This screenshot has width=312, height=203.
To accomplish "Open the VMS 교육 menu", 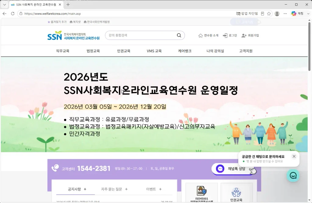I will tap(154, 51).
